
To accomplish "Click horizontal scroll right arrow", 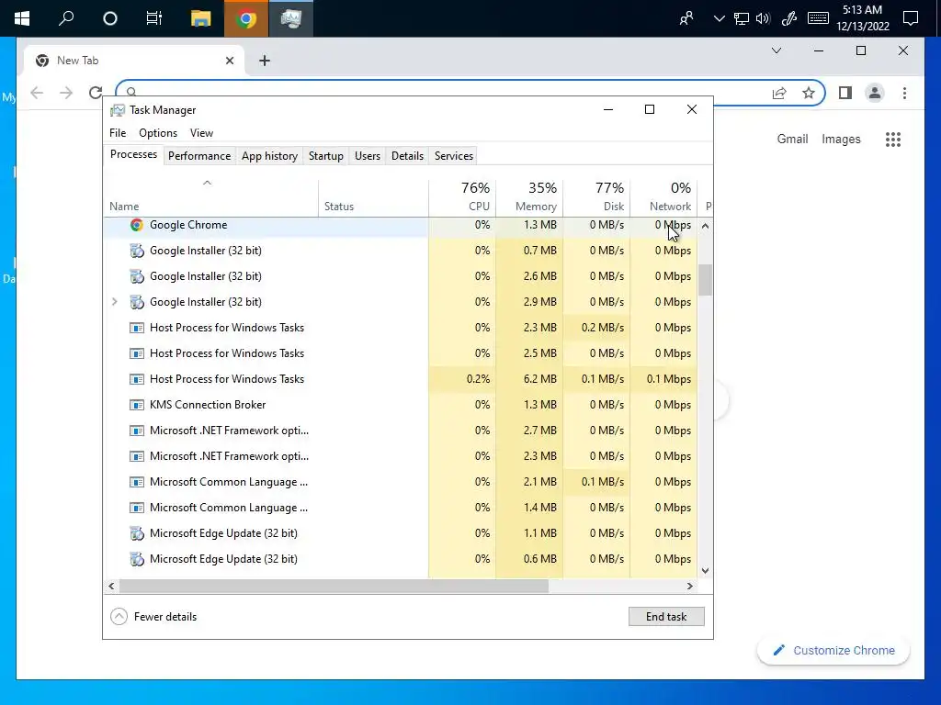I will (690, 586).
